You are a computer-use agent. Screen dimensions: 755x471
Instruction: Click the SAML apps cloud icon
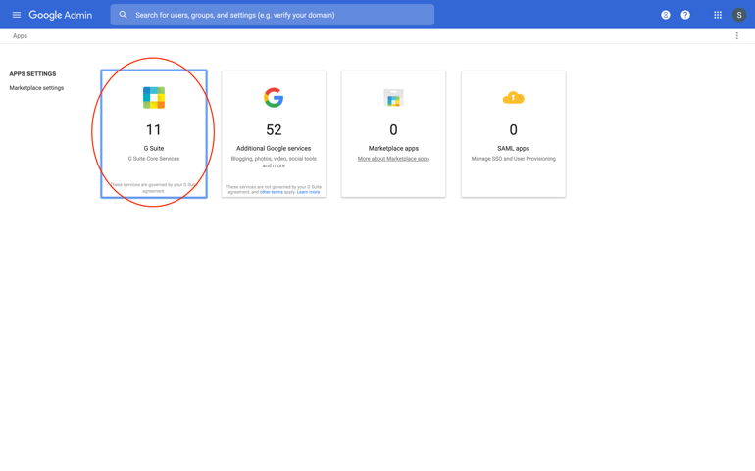[513, 98]
